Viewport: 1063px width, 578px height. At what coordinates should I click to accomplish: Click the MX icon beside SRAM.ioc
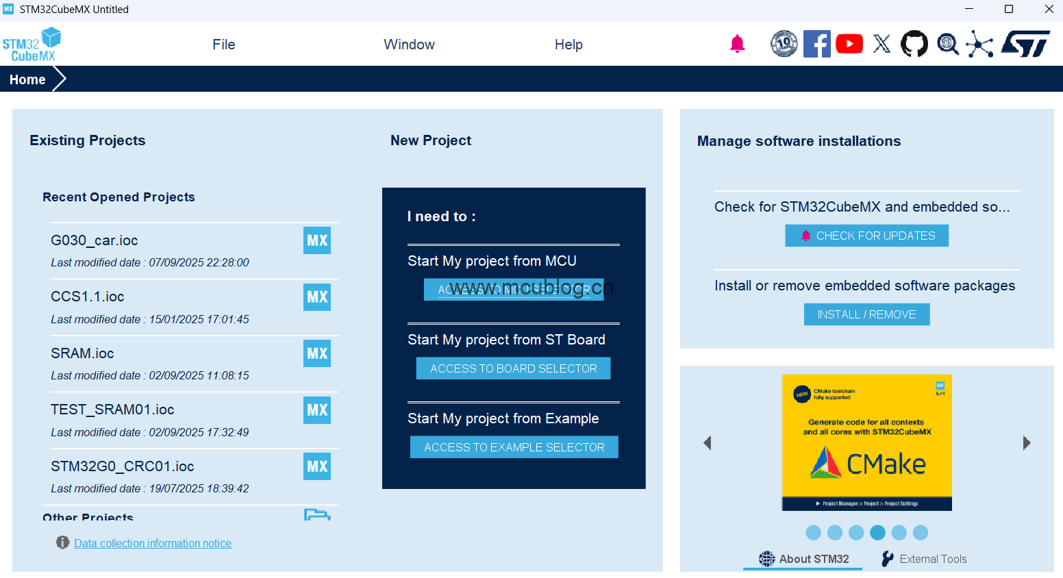click(x=317, y=353)
